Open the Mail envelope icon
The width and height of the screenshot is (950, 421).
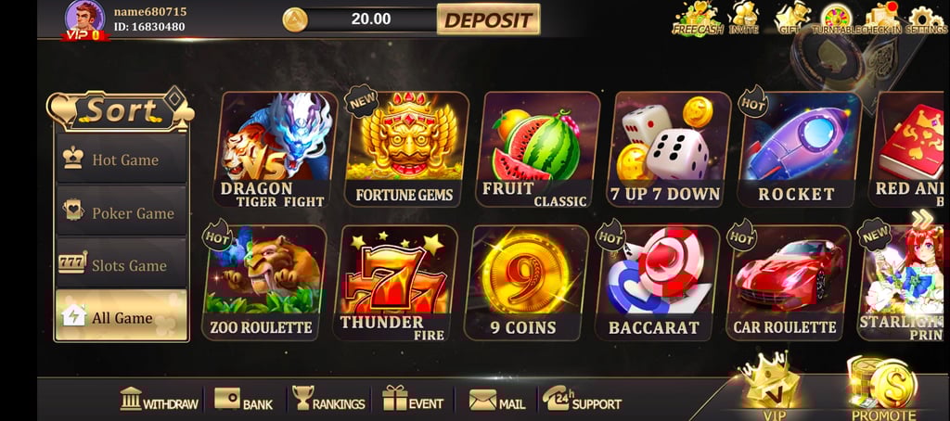[x=497, y=401]
